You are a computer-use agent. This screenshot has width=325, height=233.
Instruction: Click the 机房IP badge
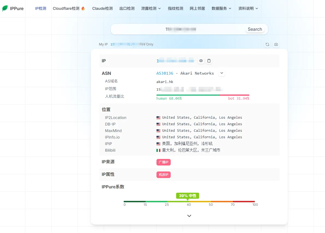pyautogui.click(x=164, y=175)
